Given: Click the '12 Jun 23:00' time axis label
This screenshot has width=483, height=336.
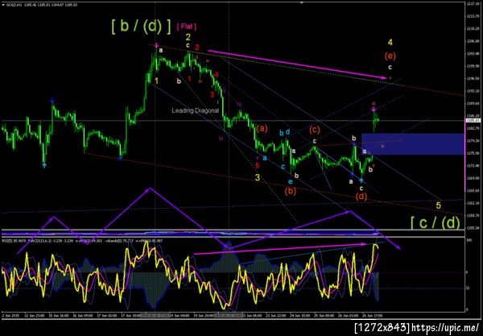Looking at the screenshot, I should click(34, 315).
